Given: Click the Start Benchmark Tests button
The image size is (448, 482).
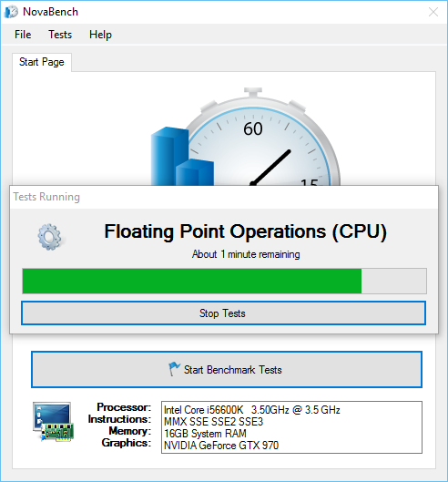Looking at the screenshot, I should coord(227,369).
